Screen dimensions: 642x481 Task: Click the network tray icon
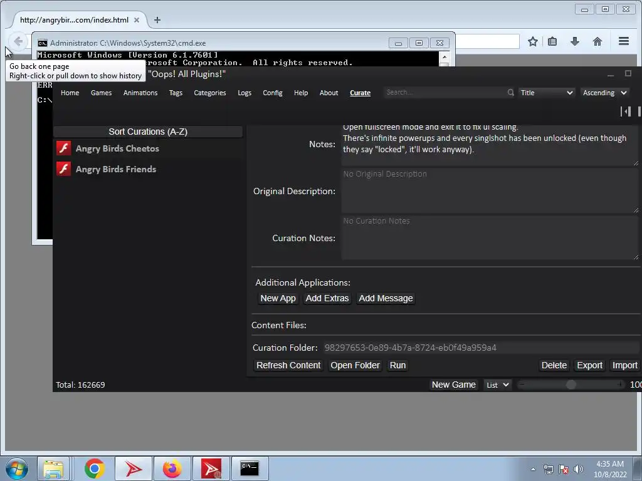[x=548, y=469]
